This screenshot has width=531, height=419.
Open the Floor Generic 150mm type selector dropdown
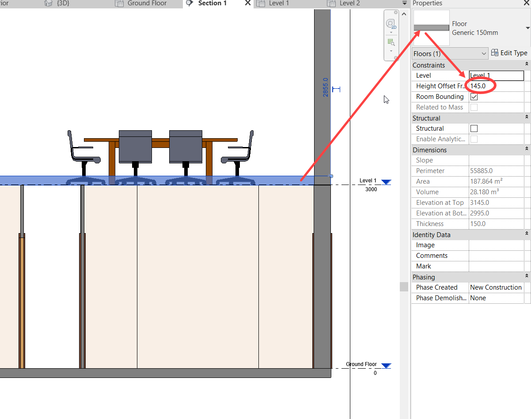(x=527, y=28)
